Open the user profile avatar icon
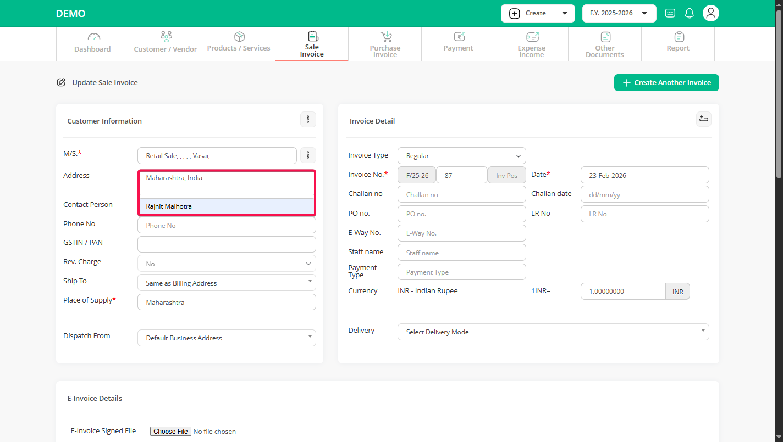Image resolution: width=783 pixels, height=442 pixels. click(x=710, y=13)
